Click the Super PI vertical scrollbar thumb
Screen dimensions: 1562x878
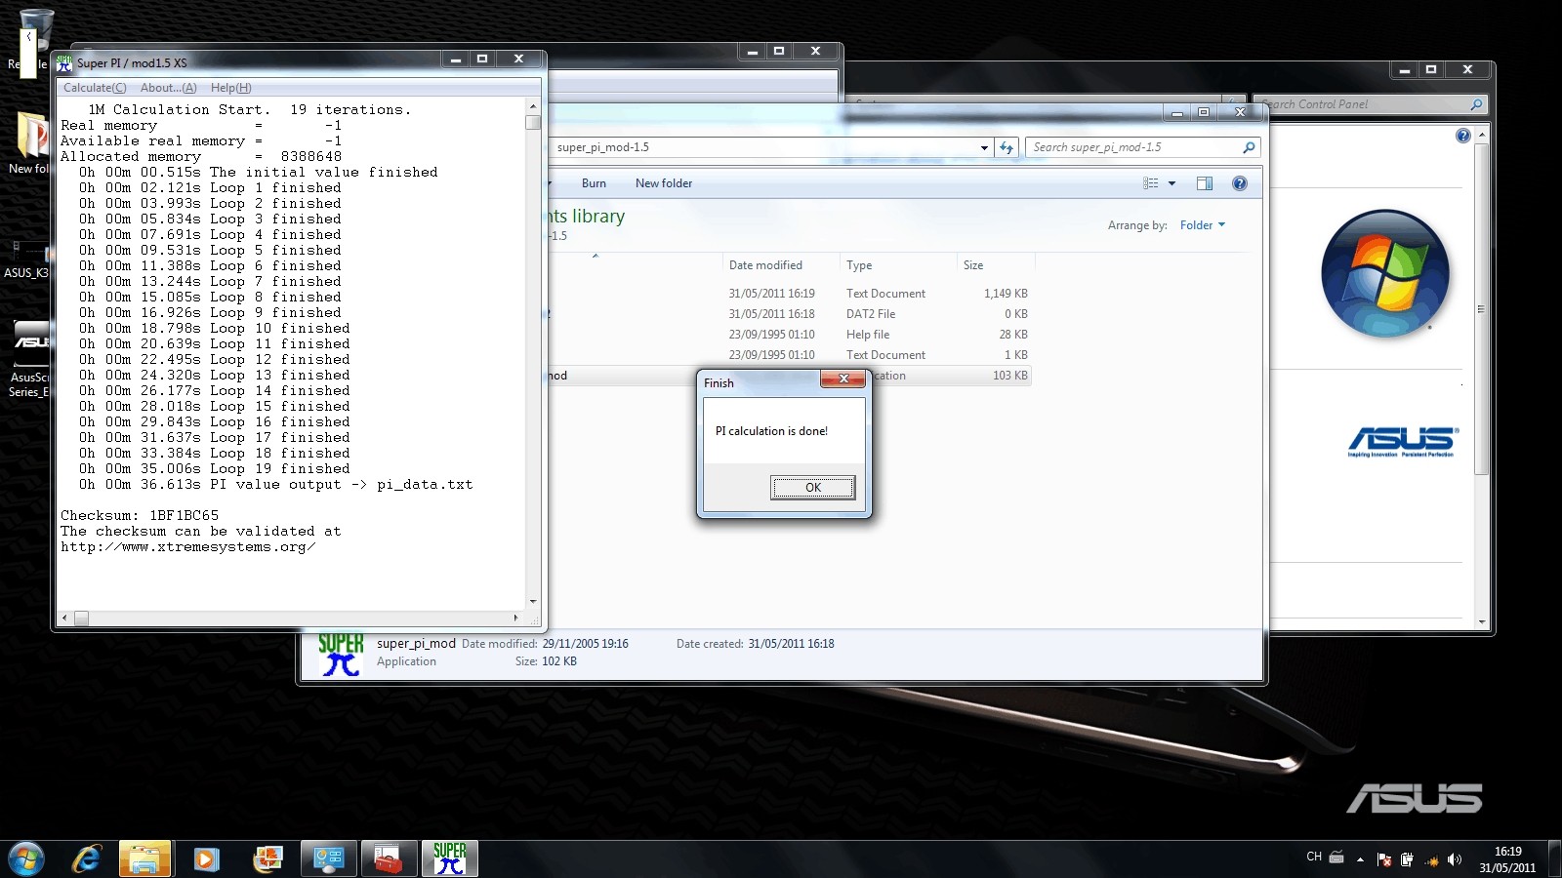[533, 122]
